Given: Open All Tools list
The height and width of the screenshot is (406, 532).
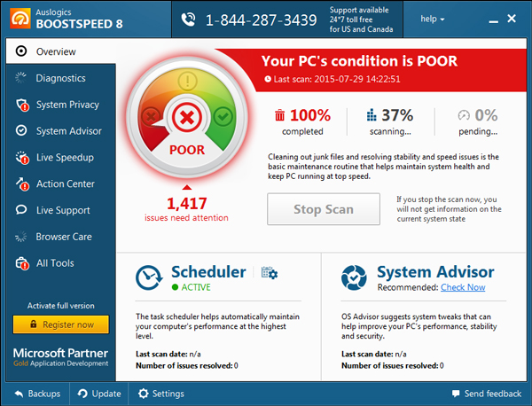Looking at the screenshot, I should point(60,263).
